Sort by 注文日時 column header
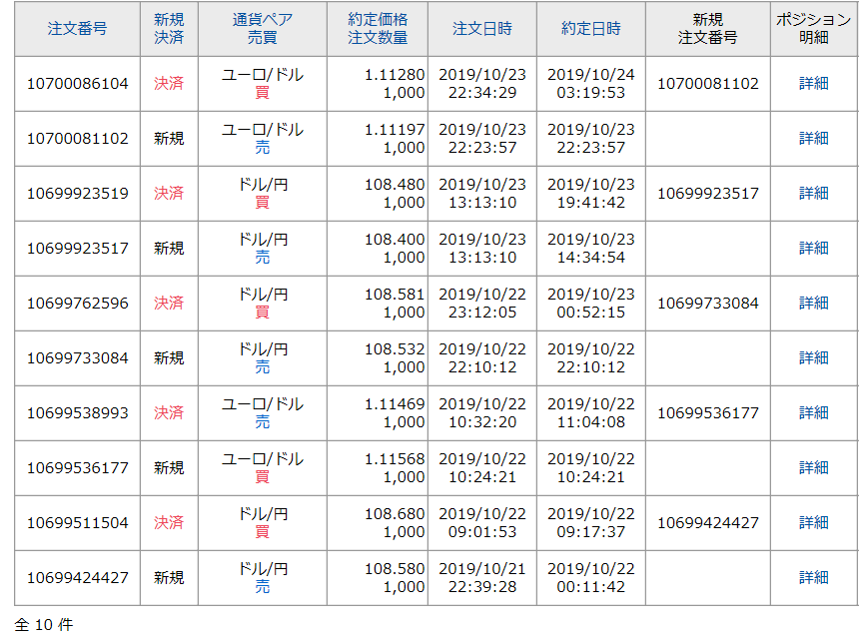 [x=482, y=29]
